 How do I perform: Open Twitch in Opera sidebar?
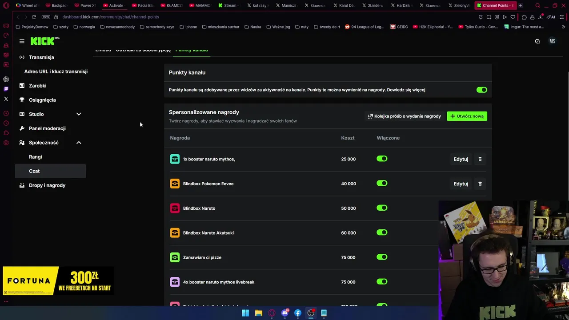point(6,89)
